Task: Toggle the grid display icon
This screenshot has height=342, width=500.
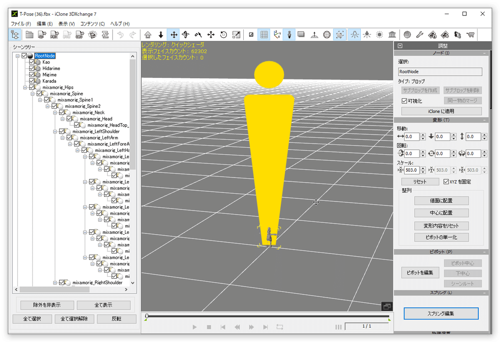Action: pyautogui.click(x=264, y=35)
